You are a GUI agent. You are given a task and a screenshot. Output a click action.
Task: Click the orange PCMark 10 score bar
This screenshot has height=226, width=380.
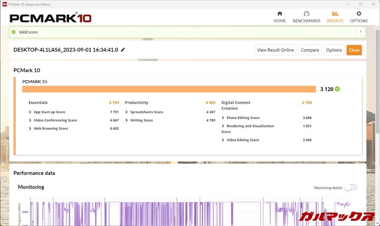pos(169,89)
